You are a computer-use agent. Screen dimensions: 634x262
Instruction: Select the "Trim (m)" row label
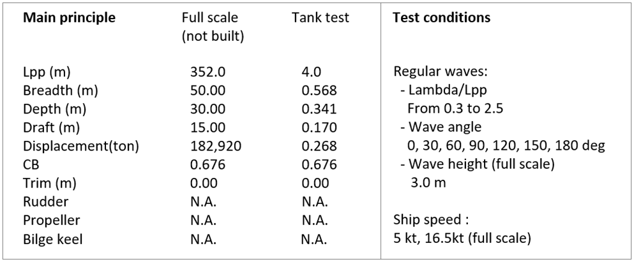pyautogui.click(x=49, y=184)
